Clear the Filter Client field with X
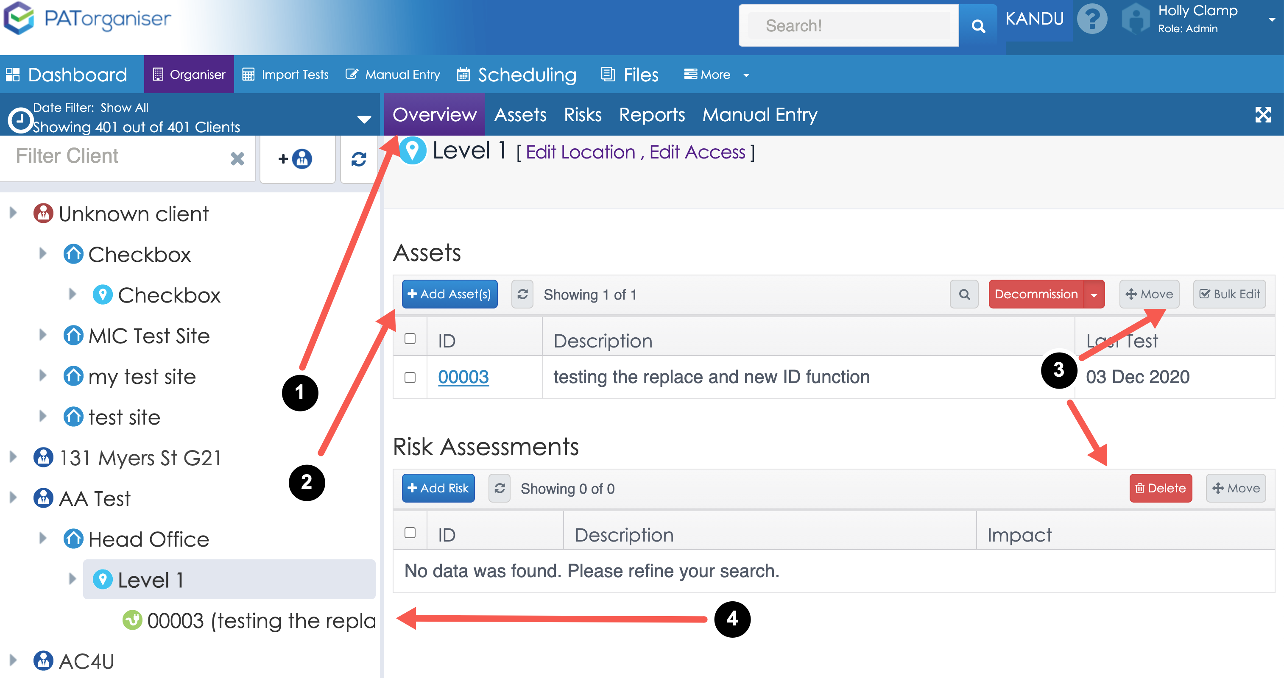 [237, 159]
